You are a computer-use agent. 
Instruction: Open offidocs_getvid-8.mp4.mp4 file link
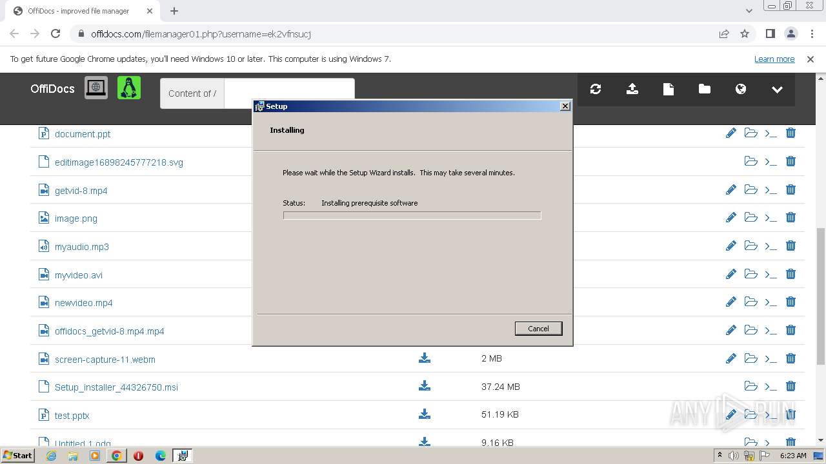point(110,331)
